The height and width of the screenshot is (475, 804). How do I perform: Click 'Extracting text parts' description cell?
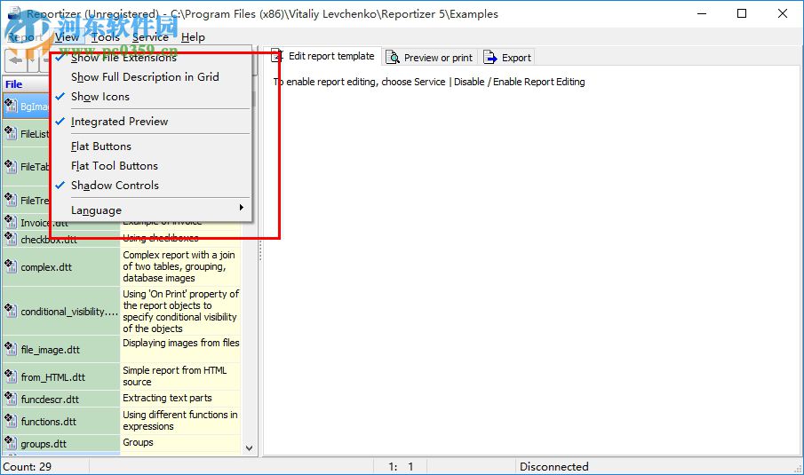point(180,399)
